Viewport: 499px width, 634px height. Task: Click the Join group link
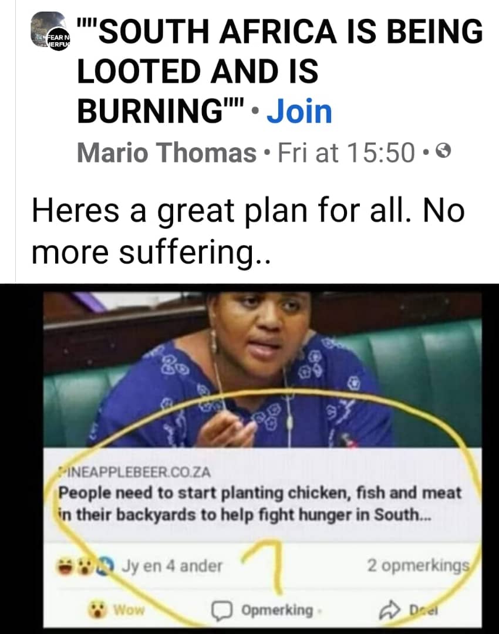pyautogui.click(x=299, y=111)
